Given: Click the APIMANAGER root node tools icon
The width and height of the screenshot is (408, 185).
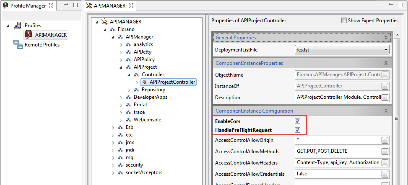Looking at the screenshot, I should pyautogui.click(x=104, y=22).
